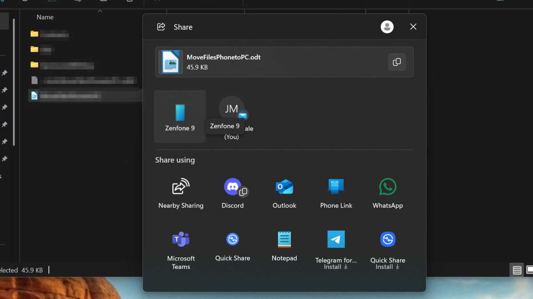Copy the MoveFilesPhonetoPC.odt file
The width and height of the screenshot is (533, 299).
pyautogui.click(x=397, y=62)
